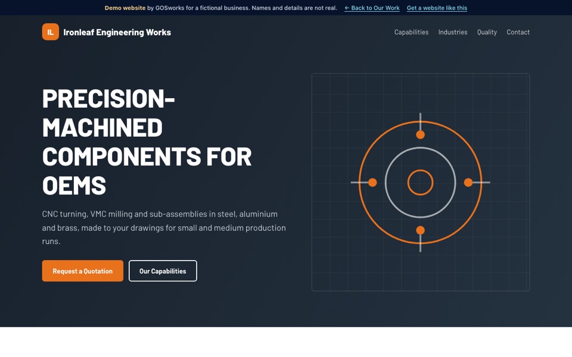Click the CNC turning, VMC milling description paragraph
Image resolution: width=572 pixels, height=357 pixels.
tap(164, 228)
